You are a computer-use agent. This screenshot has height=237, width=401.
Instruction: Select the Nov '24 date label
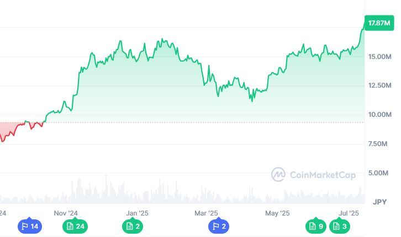(66, 213)
